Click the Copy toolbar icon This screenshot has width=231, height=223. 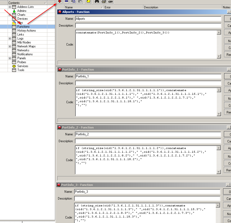pyautogui.click(x=73, y=1)
